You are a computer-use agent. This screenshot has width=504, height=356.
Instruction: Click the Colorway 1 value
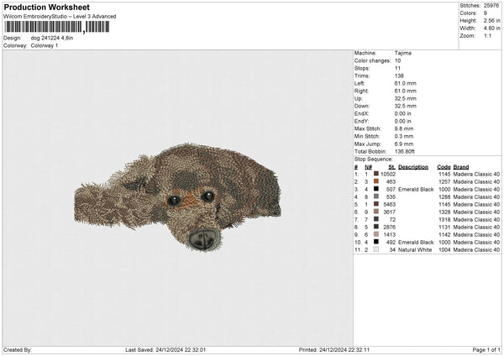pyautogui.click(x=45, y=45)
